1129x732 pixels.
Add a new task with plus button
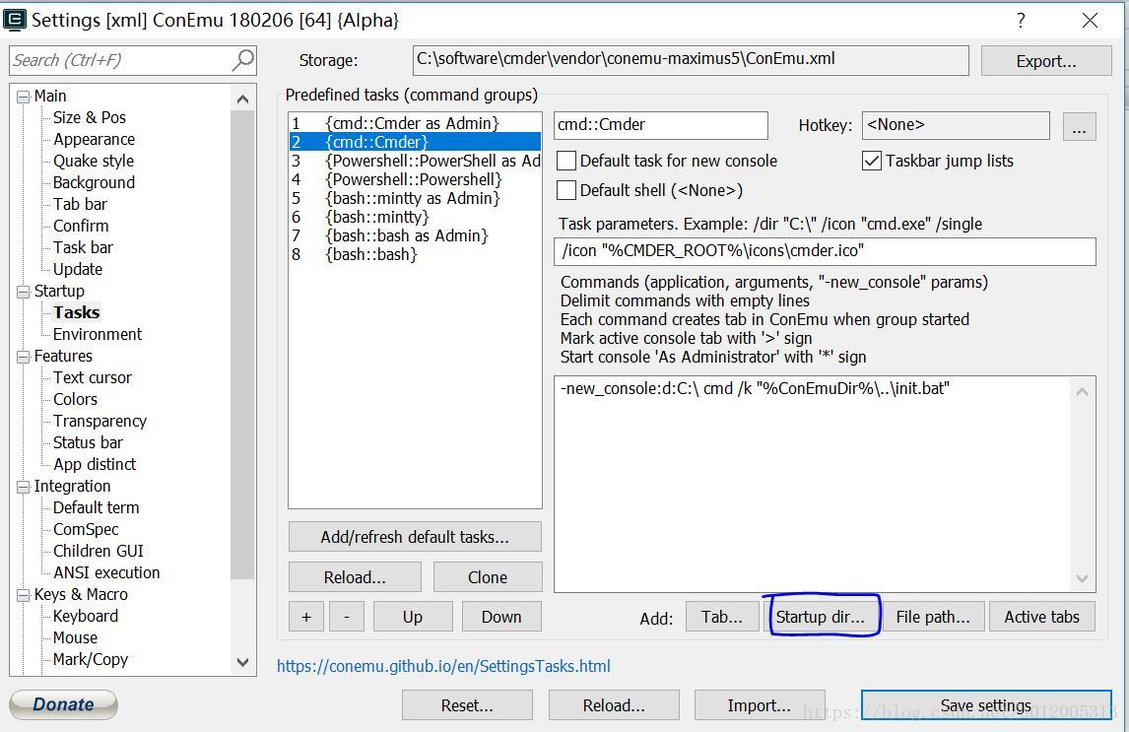point(306,617)
